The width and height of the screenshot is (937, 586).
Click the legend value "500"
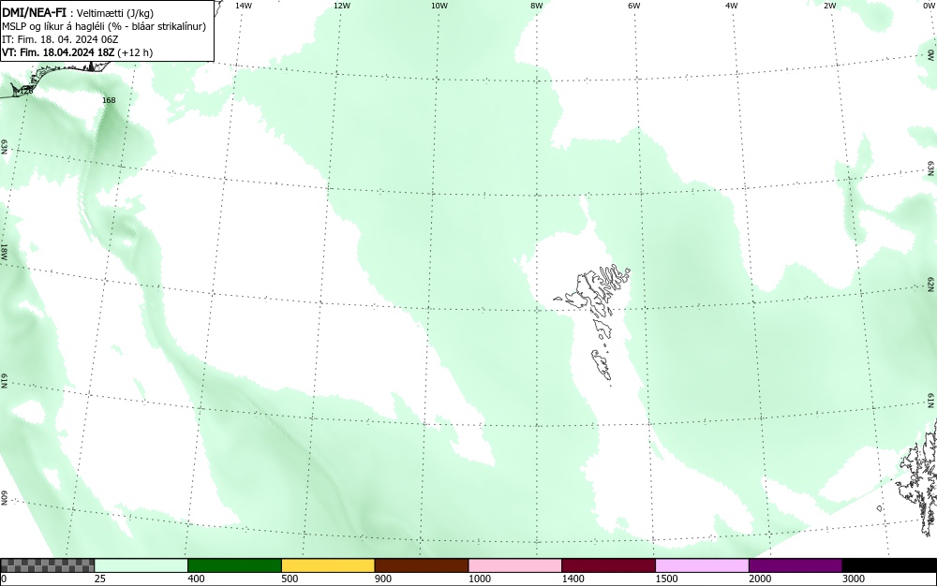point(290,579)
